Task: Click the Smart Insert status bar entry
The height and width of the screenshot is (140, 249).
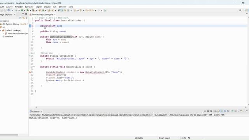Action: coord(164,138)
